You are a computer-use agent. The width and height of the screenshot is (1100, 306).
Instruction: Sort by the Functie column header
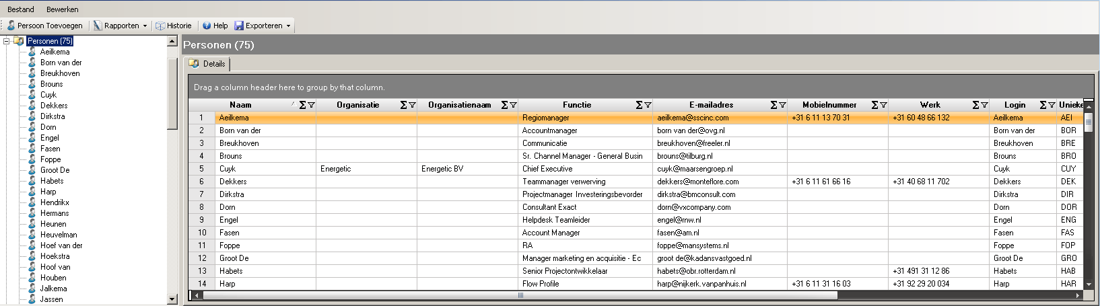coord(577,105)
